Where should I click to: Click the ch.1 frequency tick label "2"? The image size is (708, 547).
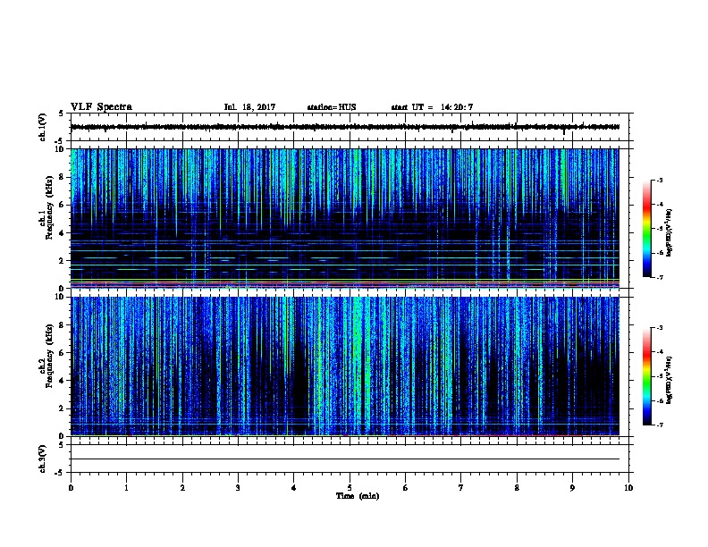pos(62,261)
